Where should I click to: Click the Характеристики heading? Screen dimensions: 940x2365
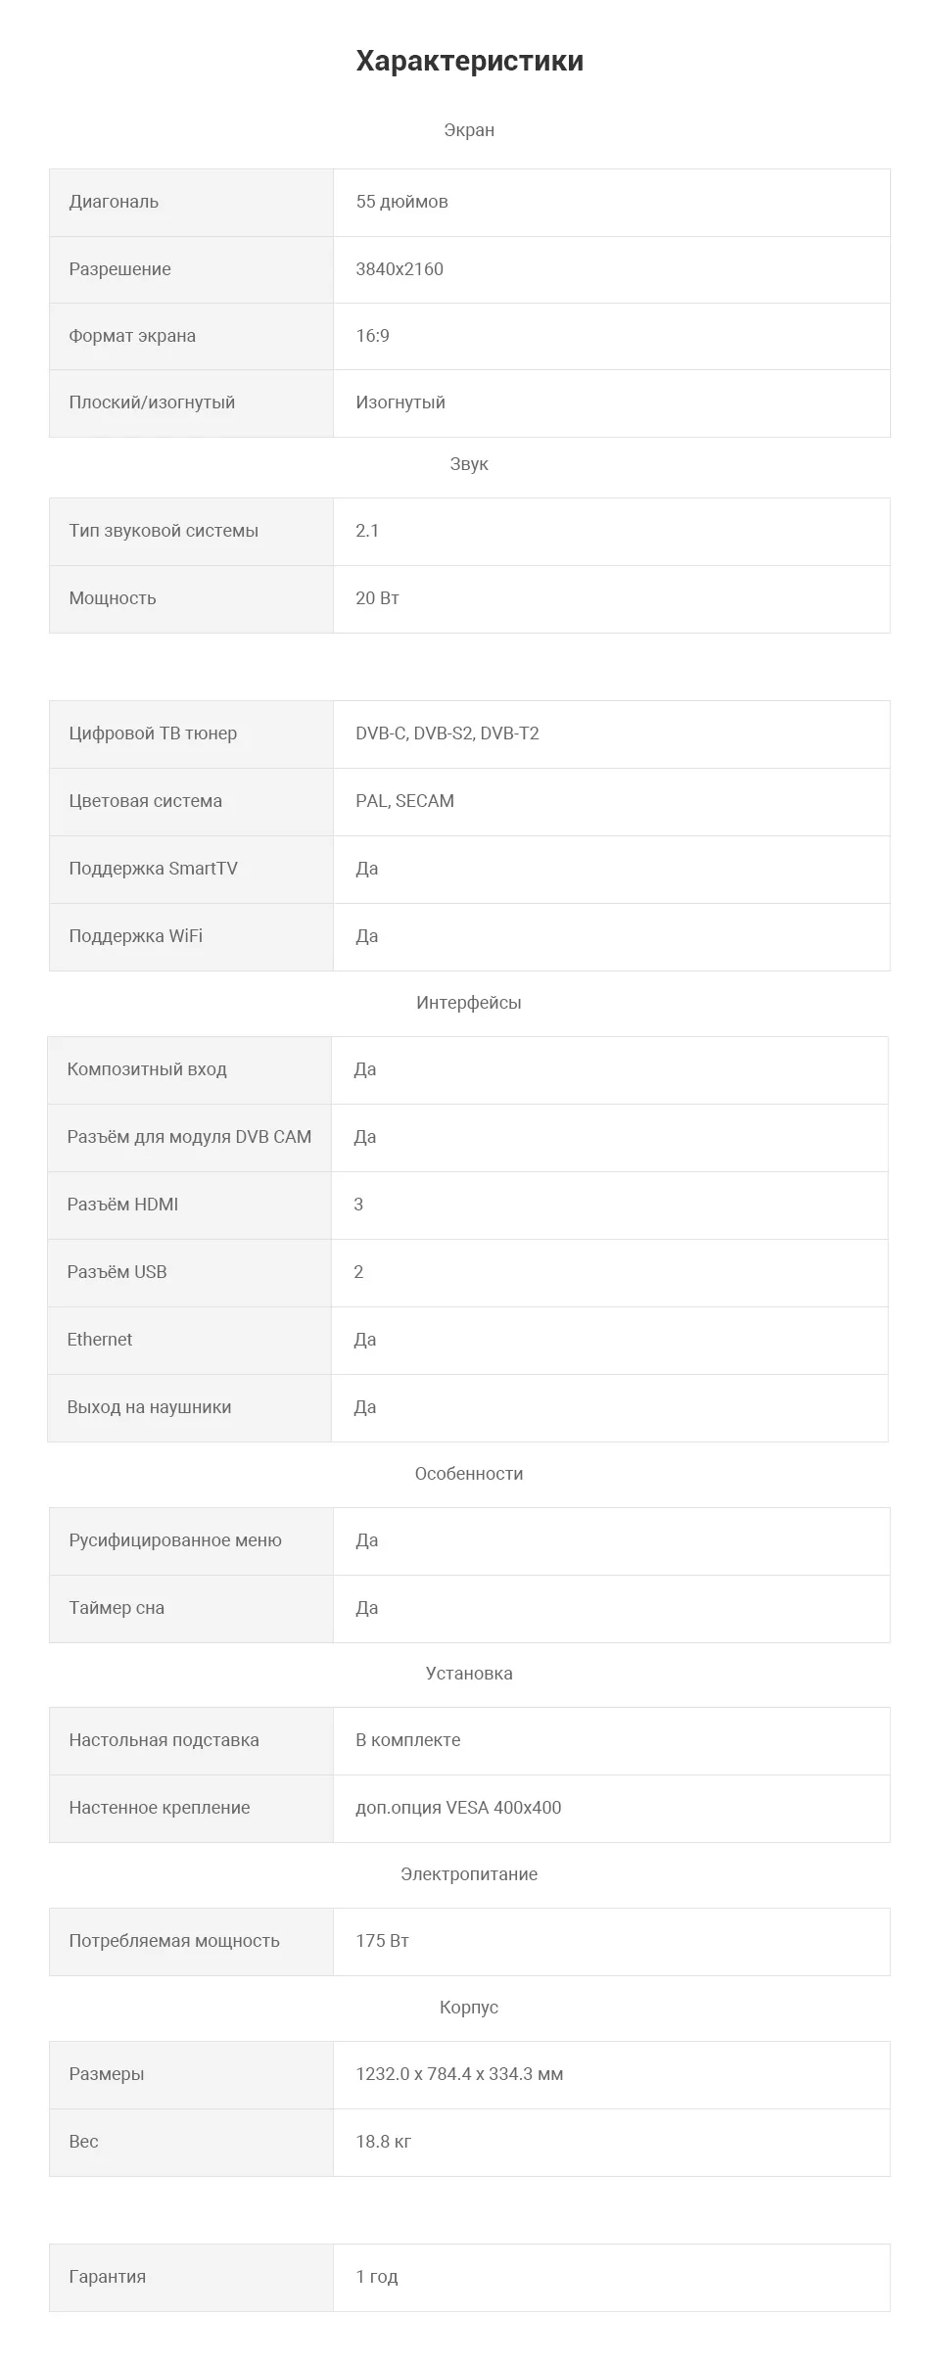[x=469, y=61]
